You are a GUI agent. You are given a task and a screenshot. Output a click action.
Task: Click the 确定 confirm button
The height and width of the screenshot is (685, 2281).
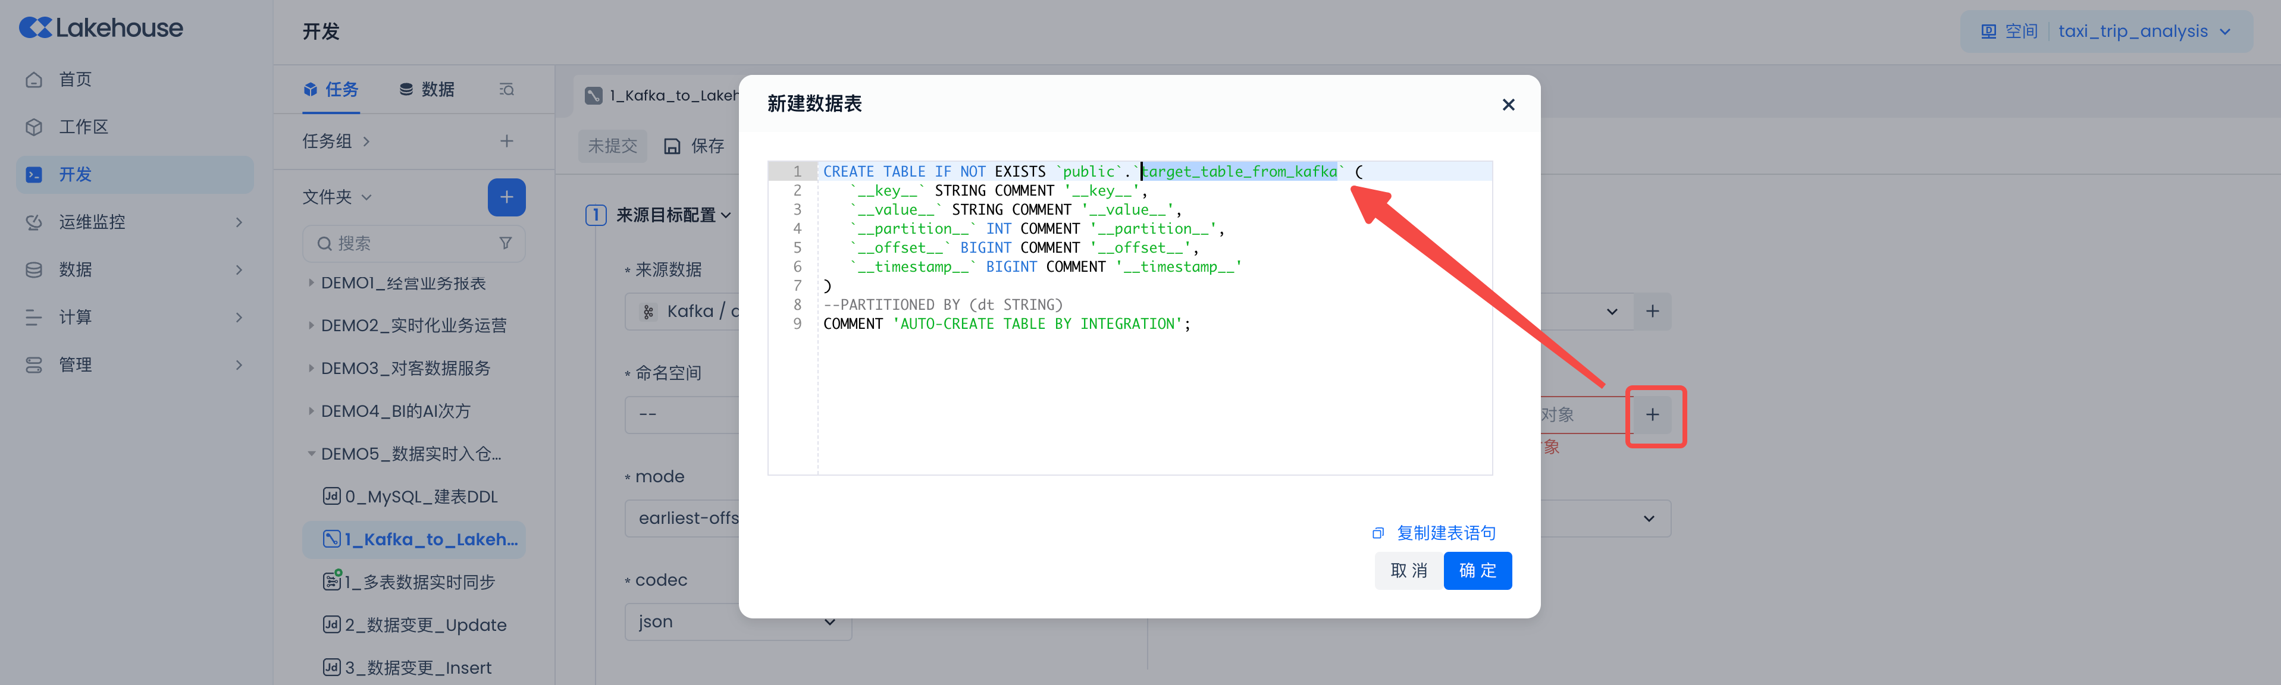1477,571
